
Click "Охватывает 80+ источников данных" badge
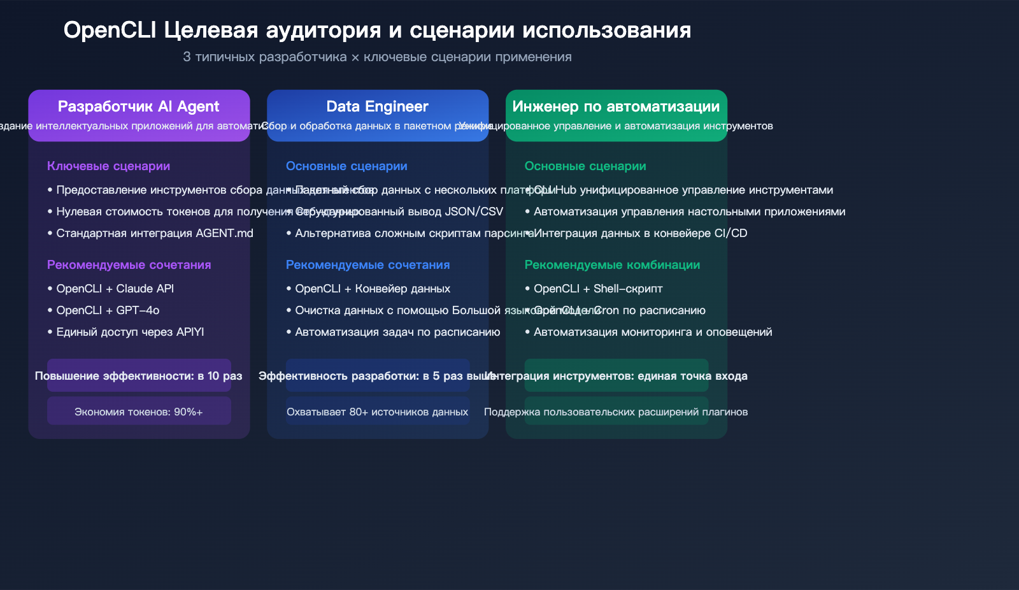click(x=378, y=411)
